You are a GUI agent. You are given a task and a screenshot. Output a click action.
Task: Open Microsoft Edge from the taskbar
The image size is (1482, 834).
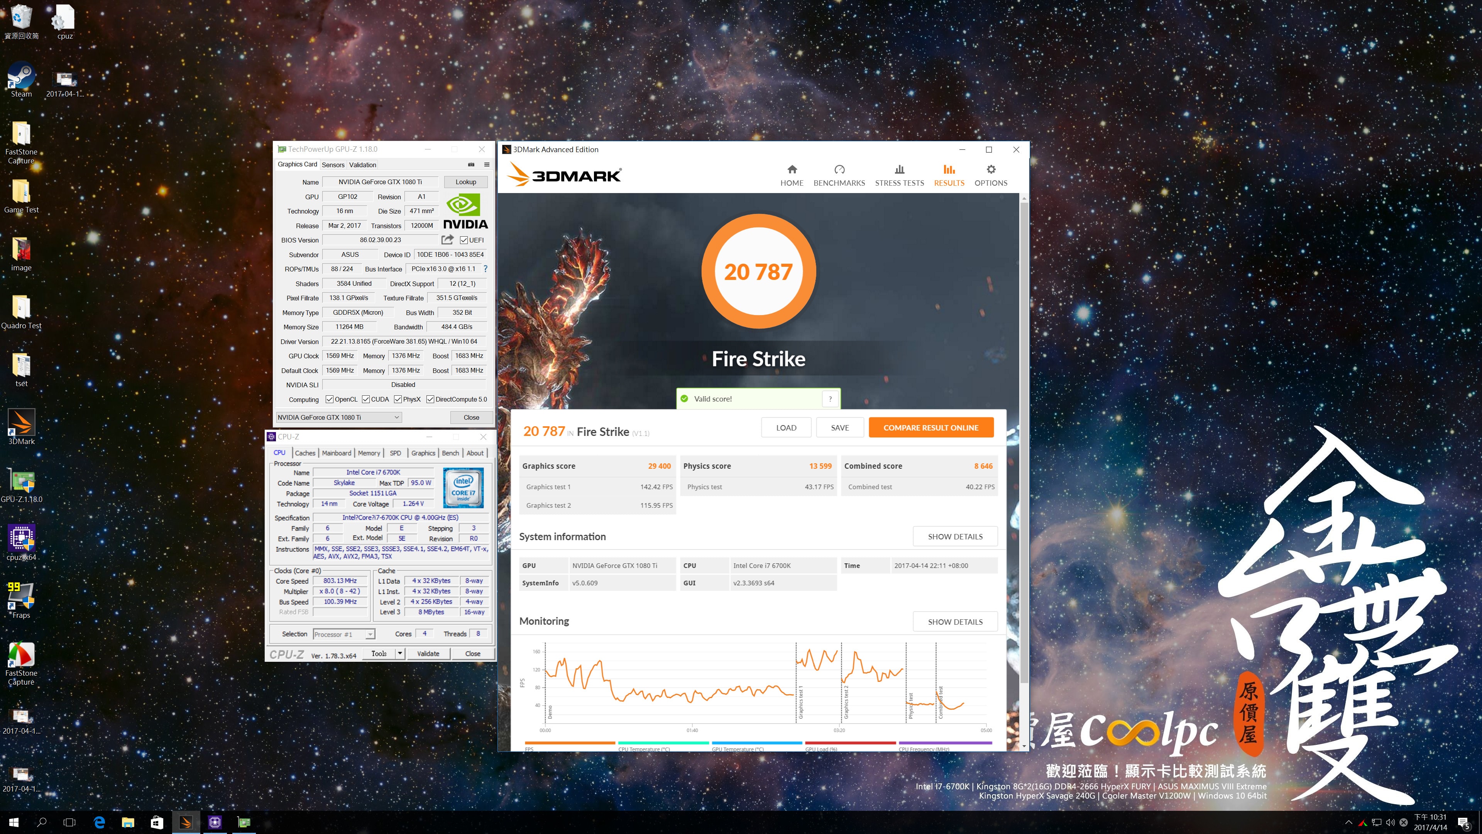coord(99,822)
